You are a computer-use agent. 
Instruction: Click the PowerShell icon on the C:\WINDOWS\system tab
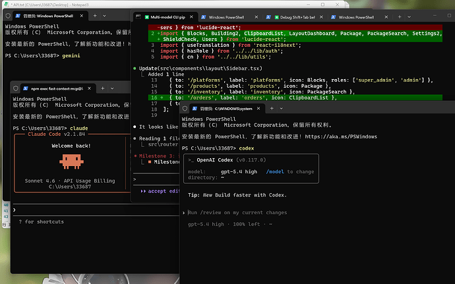click(195, 109)
